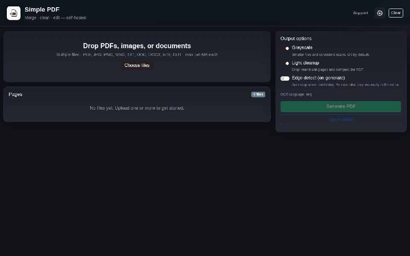
Task: Click the Light cleanup label text
Action: (305, 63)
